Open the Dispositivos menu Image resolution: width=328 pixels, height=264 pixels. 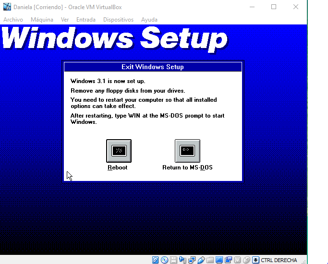click(118, 20)
